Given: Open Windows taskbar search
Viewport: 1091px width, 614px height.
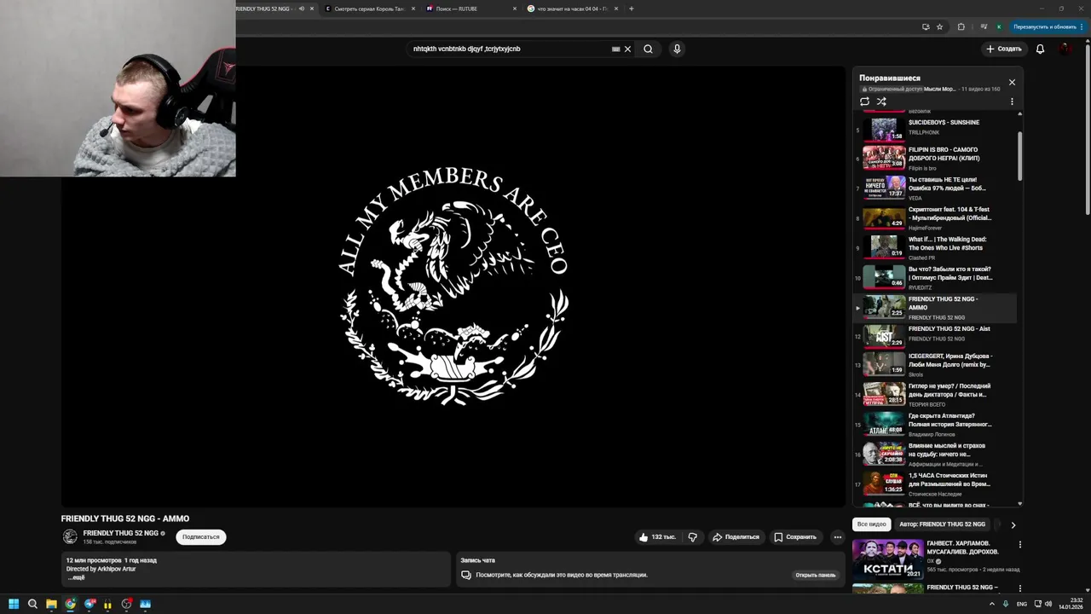Looking at the screenshot, I should tap(32, 604).
